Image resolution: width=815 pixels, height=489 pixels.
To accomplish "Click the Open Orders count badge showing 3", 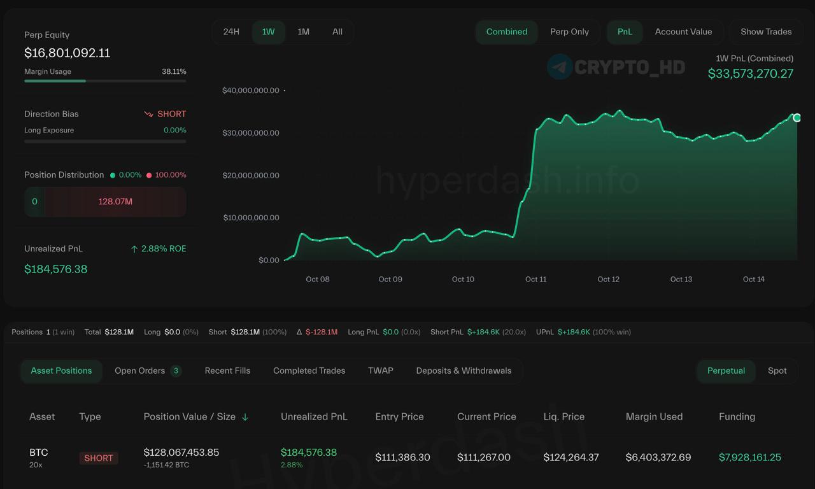I will (x=176, y=371).
